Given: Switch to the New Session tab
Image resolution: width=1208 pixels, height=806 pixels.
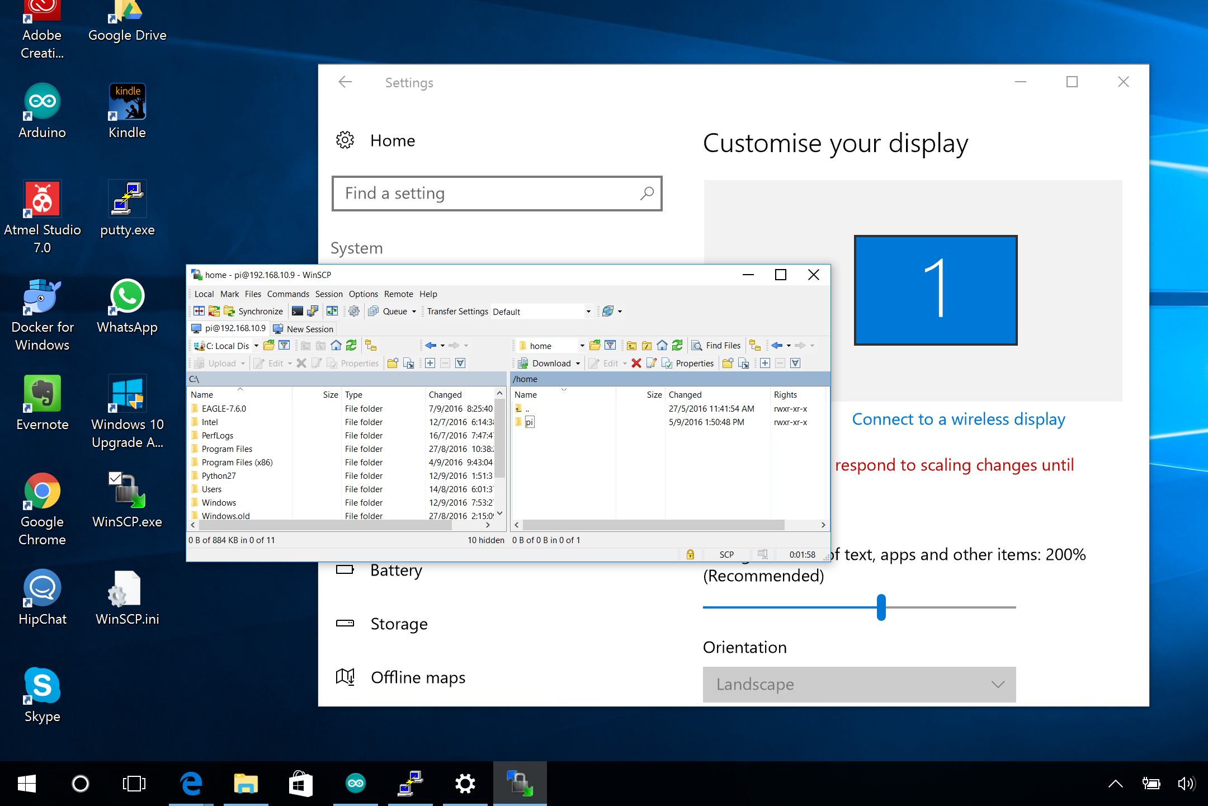Looking at the screenshot, I should [x=304, y=329].
